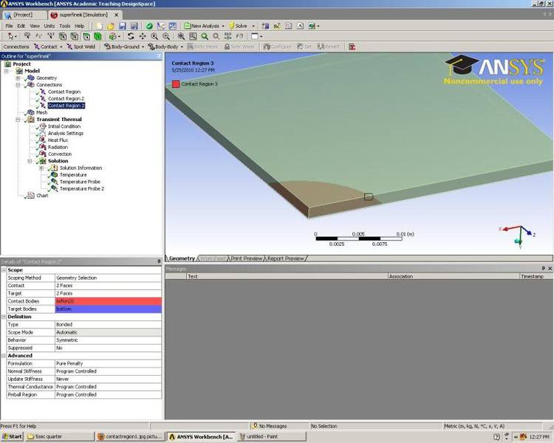Click the Rotate view tool
Screen dimensions: 554x443
131,36
